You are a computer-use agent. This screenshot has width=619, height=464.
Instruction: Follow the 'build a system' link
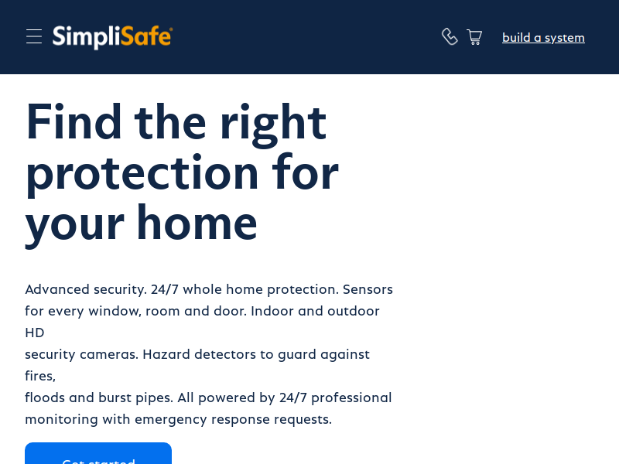pyautogui.click(x=543, y=38)
